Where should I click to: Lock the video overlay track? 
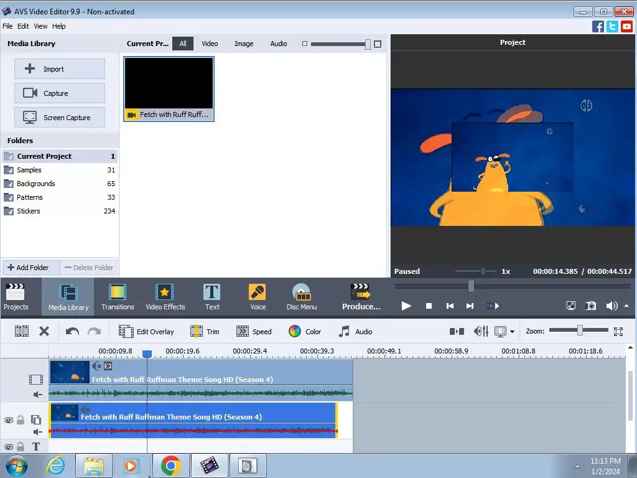pyautogui.click(x=21, y=420)
